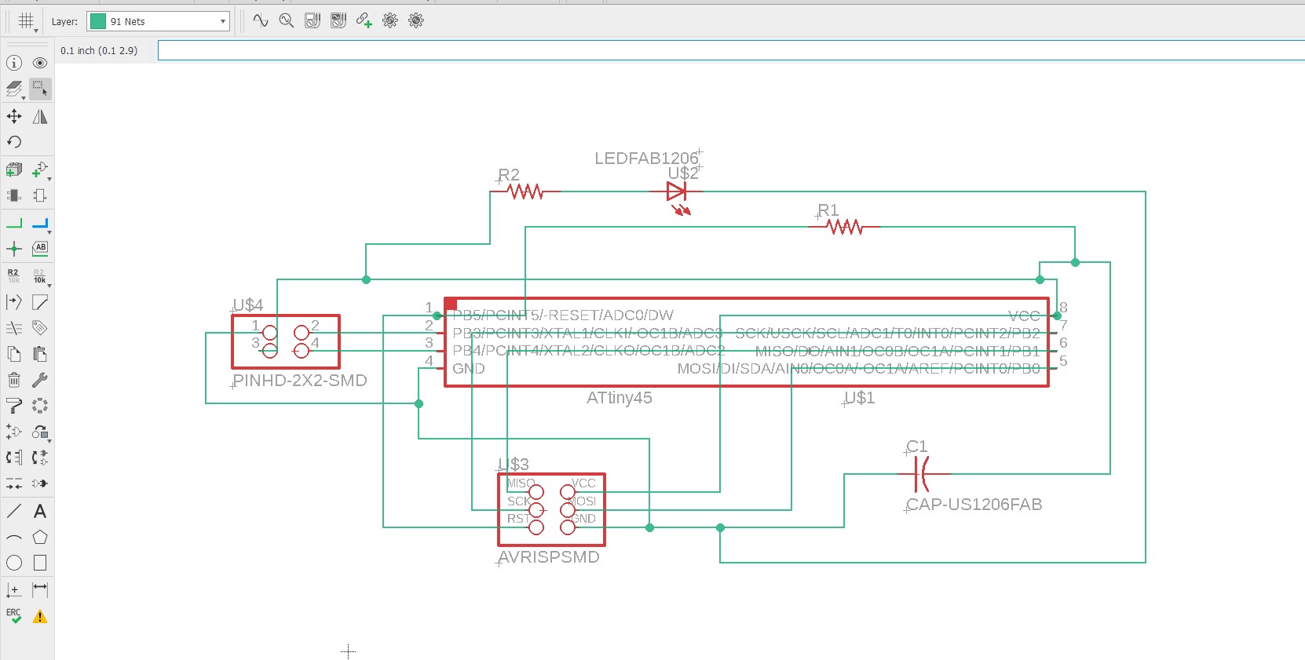The height and width of the screenshot is (660, 1305).
Task: Open the layer display settings
Action: click(14, 89)
